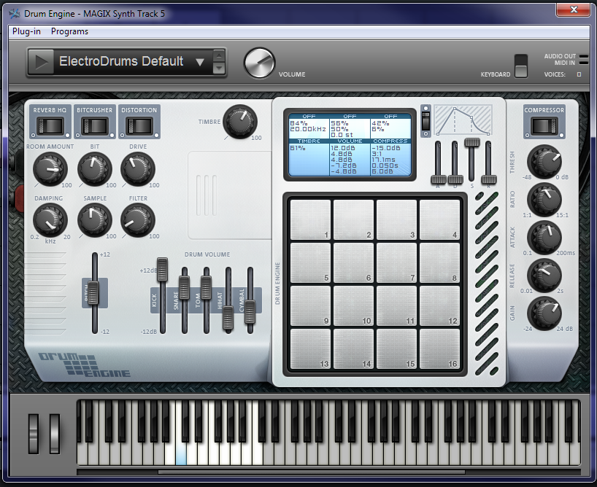Screen dimensions: 597x487
Task: Toggle the COMPRESSOR switch
Action: click(x=544, y=126)
